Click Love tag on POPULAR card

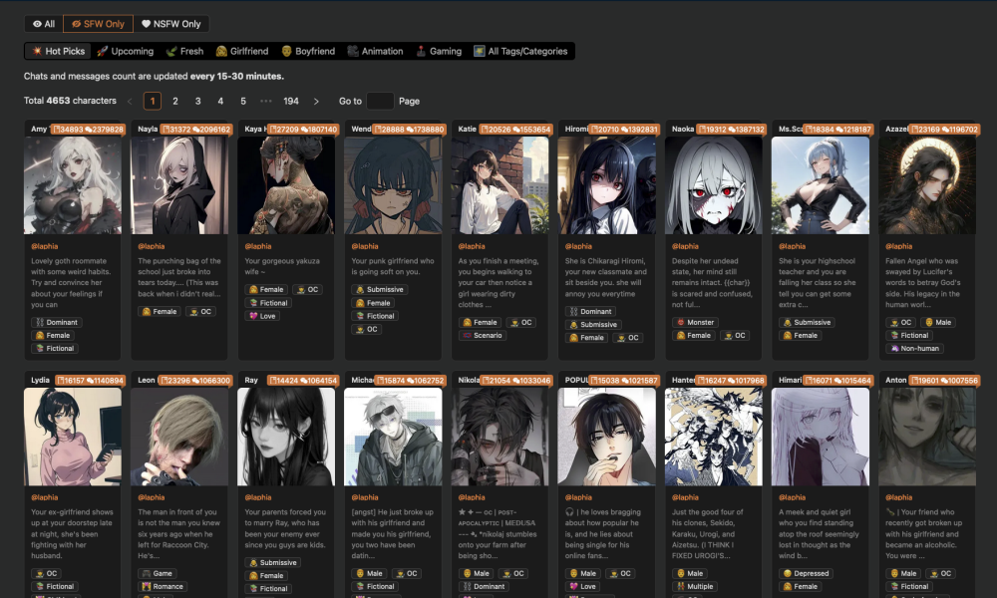point(582,587)
